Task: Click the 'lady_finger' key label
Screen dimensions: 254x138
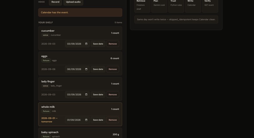Action: point(56,86)
